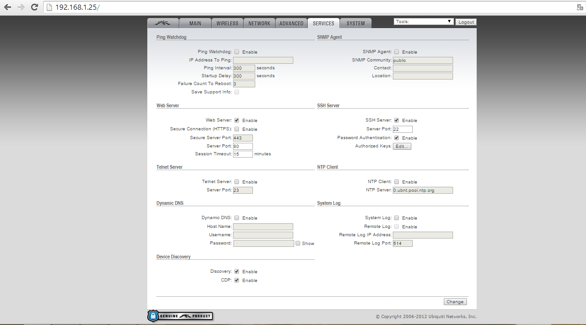Open the SYSTEM tab

click(x=355, y=24)
